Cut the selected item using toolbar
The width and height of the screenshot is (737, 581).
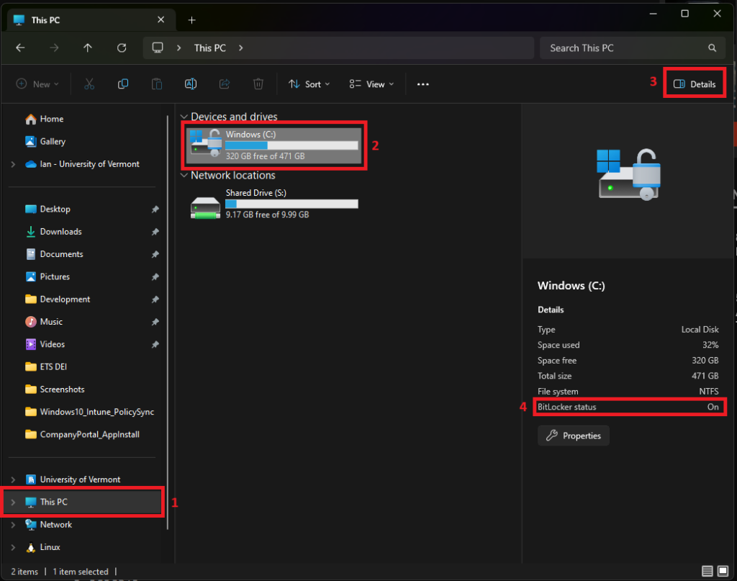pyautogui.click(x=89, y=84)
